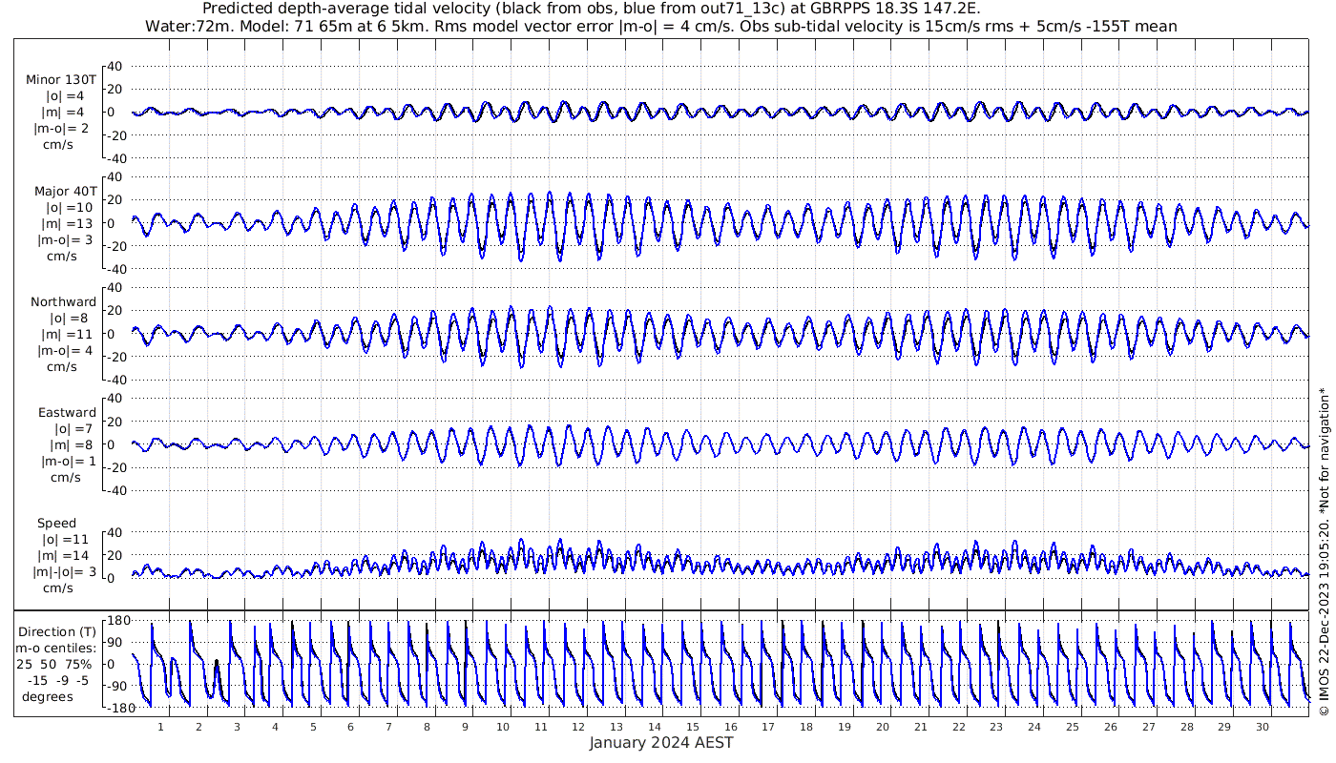The image size is (1336, 763).
Task: Click the '20' tick on the Major axis
Action: tap(115, 199)
